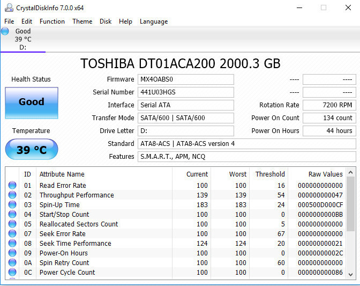Viewport: 360px width, 286px height.
Task: Click status orb for Seek Time Performance
Action: [x=12, y=243]
